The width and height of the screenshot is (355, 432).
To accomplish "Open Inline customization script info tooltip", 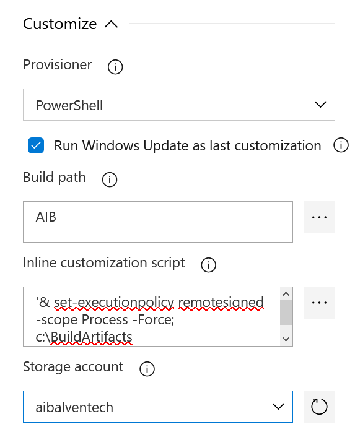I will (x=208, y=265).
